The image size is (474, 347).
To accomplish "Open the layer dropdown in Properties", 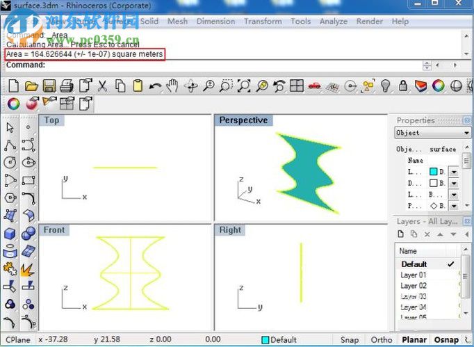I will pyautogui.click(x=454, y=172).
